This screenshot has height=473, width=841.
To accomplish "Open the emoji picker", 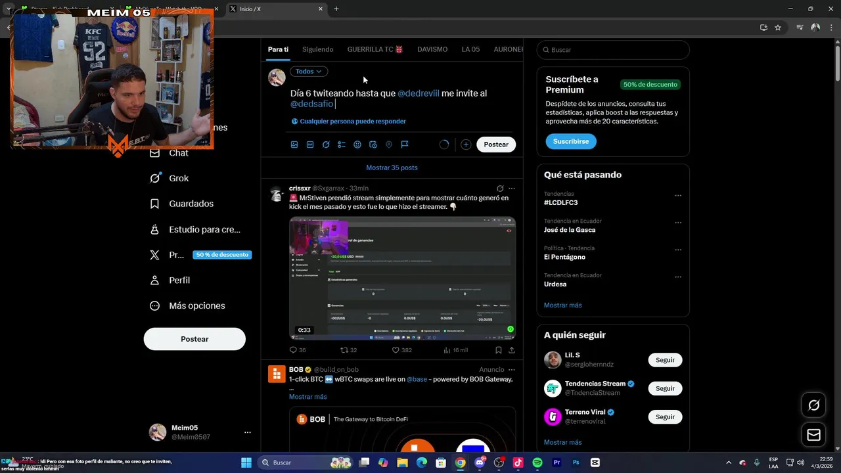I will [357, 145].
